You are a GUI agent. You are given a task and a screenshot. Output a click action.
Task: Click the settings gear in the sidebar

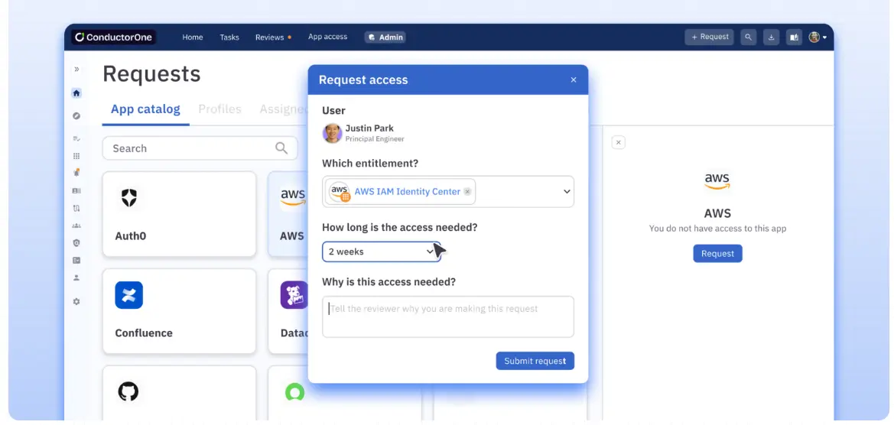76,302
